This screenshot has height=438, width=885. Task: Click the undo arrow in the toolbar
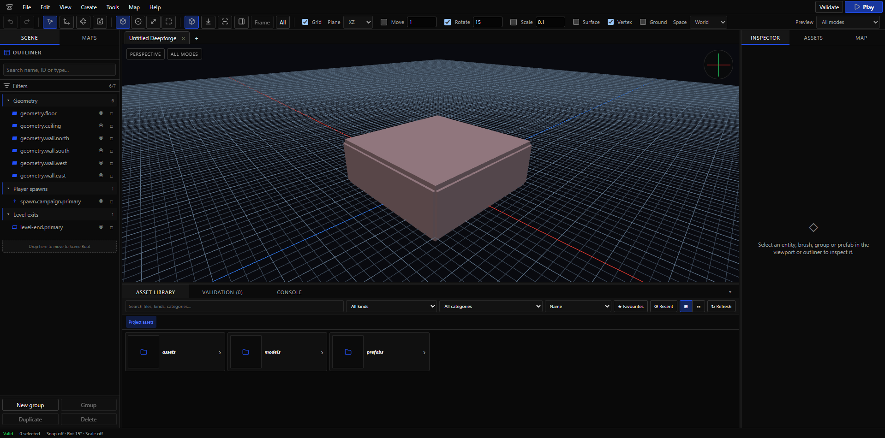(11, 22)
